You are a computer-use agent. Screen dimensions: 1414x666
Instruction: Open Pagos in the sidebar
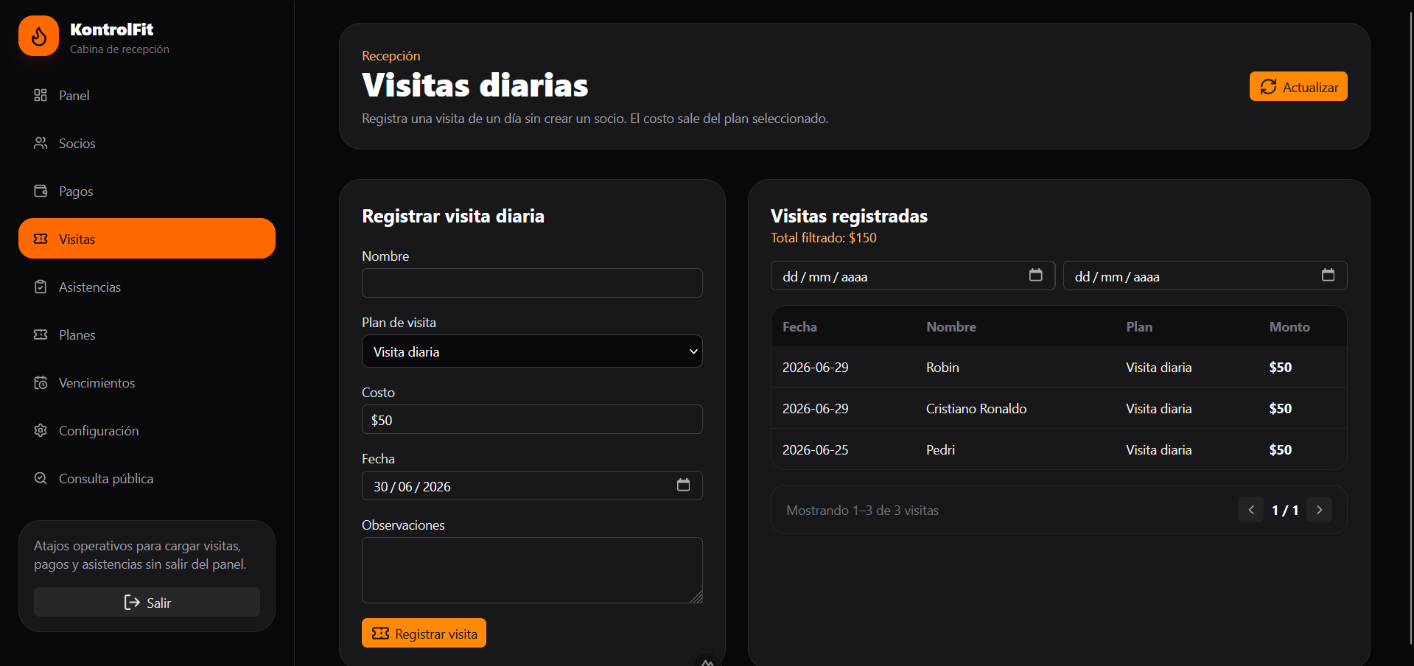point(147,191)
